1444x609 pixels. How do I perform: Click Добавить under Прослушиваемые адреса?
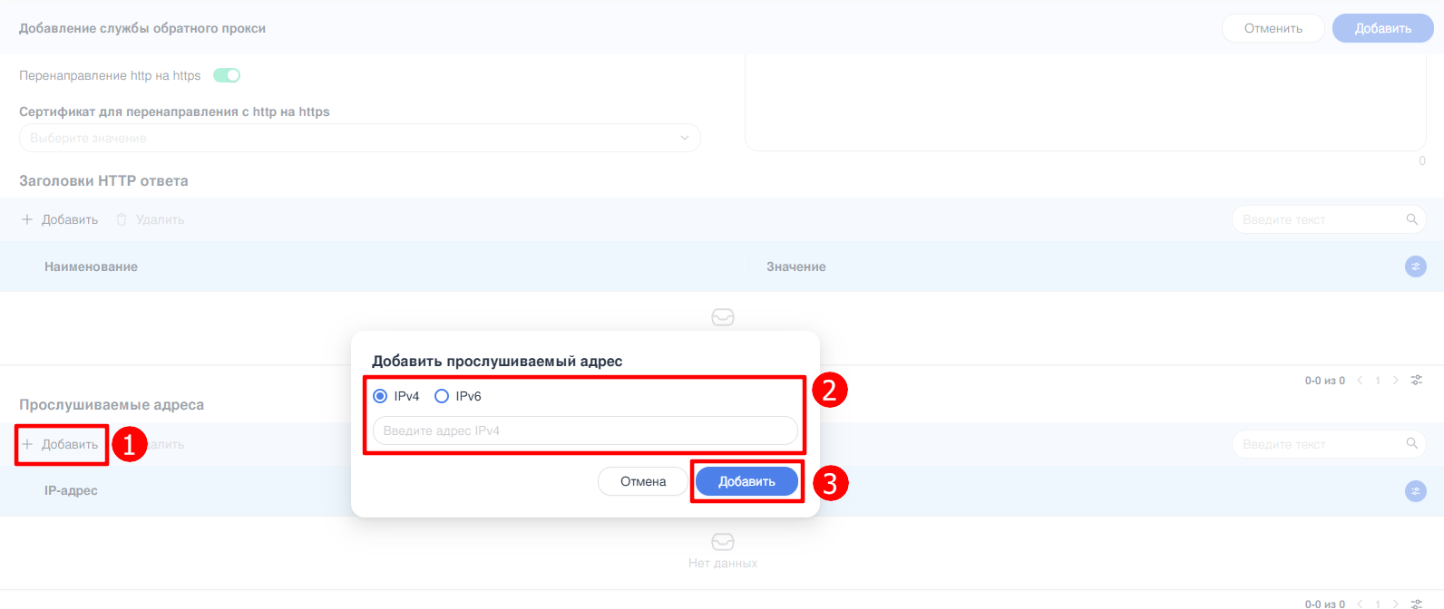click(61, 444)
